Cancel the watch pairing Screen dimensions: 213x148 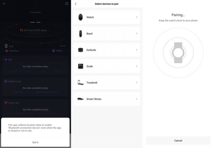pyautogui.click(x=178, y=141)
